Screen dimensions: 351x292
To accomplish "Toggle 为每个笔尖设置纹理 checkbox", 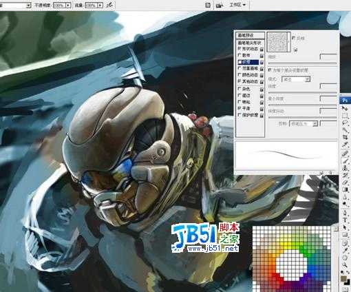I will coord(270,70).
